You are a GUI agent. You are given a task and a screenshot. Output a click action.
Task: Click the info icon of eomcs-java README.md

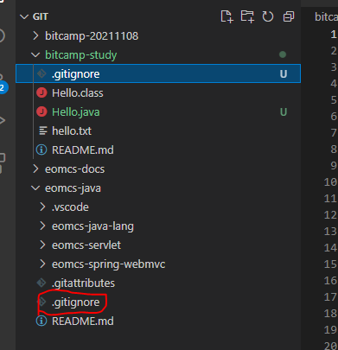41,321
